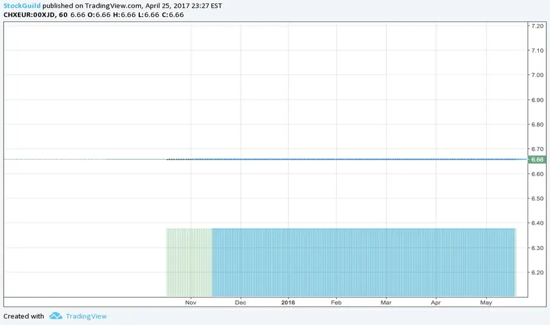Click the May date label
The width and height of the screenshot is (550, 325).
click(486, 303)
